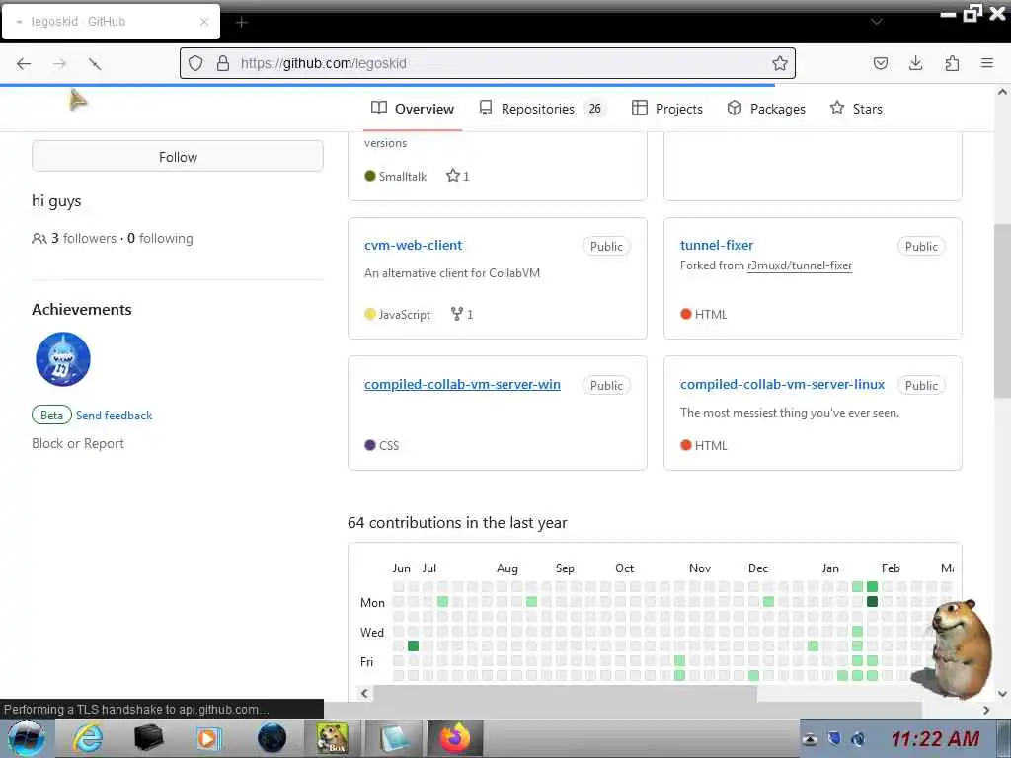Click scroll up arrow of page
The width and height of the screenshot is (1011, 758).
[1002, 92]
